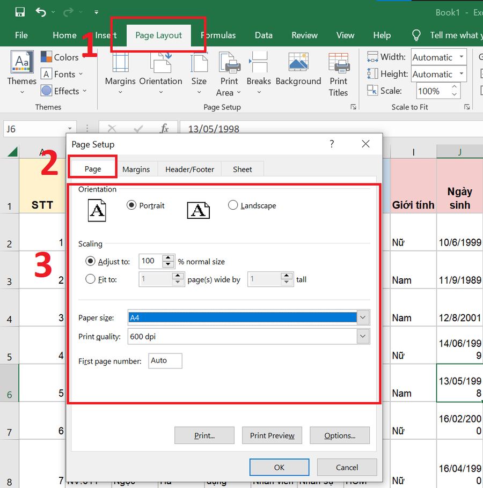
Task: Click the Save icon in title bar
Action: tap(20, 12)
